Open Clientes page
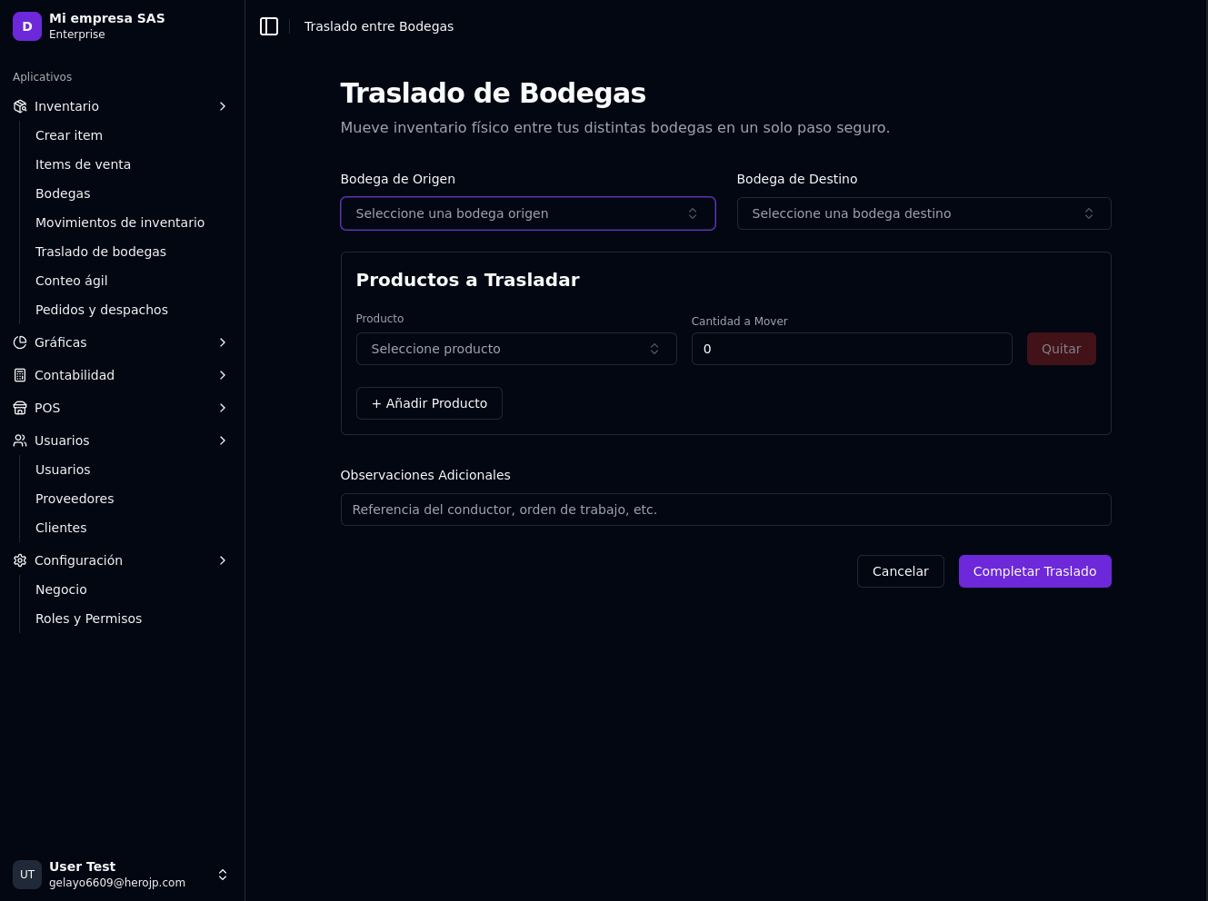The image size is (1208, 901). [x=61, y=528]
